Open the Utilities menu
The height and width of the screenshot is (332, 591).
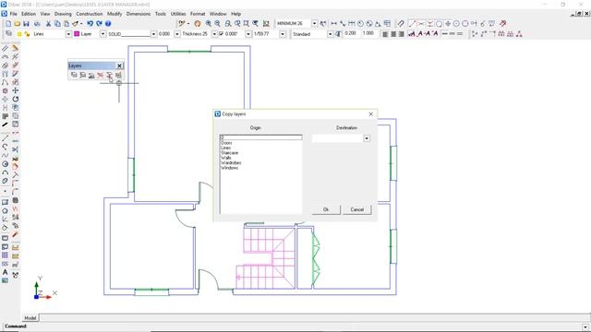[178, 14]
